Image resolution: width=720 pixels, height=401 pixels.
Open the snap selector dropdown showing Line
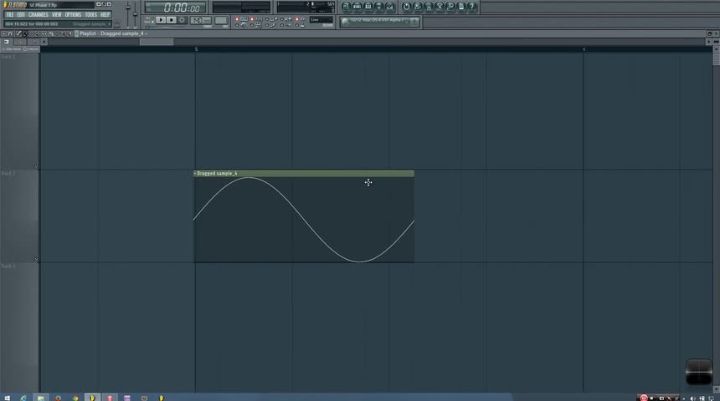pyautogui.click(x=321, y=20)
